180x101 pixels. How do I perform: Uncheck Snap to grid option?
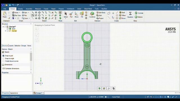(x=3, y=56)
